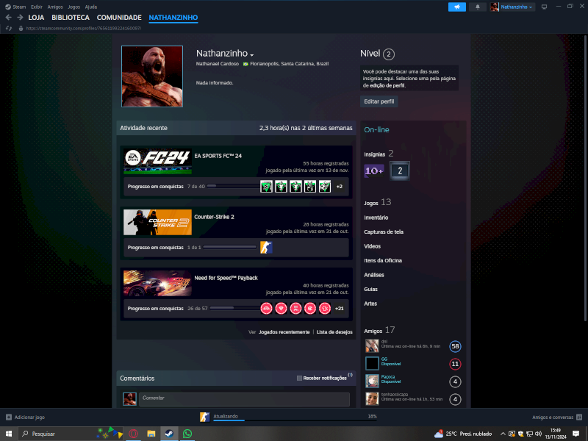Image resolution: width=588 pixels, height=441 pixels.
Task: Open the Amigos e conversas chat icon
Action: coord(579,417)
